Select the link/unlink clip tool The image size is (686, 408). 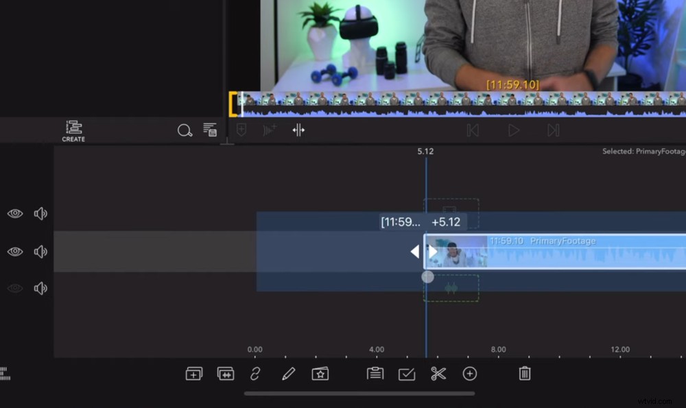[257, 374]
